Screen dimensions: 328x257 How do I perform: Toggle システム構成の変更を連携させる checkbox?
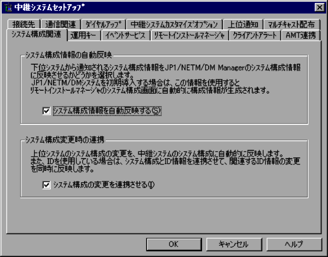coord(46,185)
